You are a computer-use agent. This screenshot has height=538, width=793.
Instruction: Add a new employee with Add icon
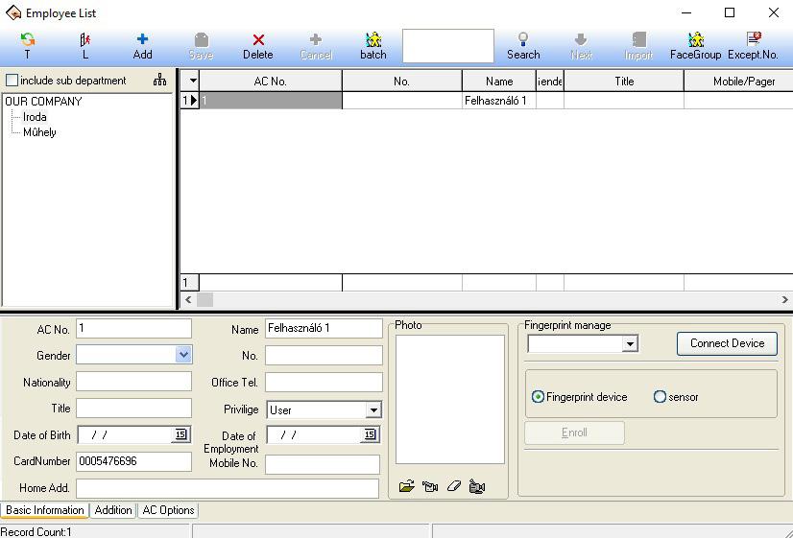pyautogui.click(x=143, y=39)
